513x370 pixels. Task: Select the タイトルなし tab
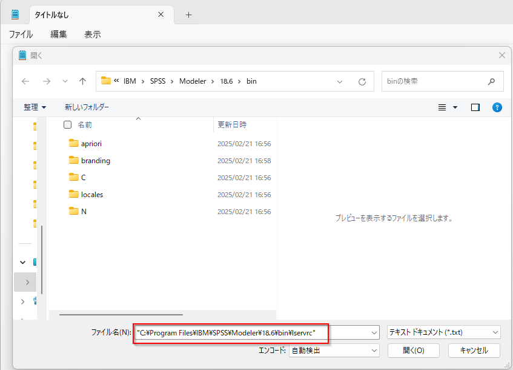[101, 15]
